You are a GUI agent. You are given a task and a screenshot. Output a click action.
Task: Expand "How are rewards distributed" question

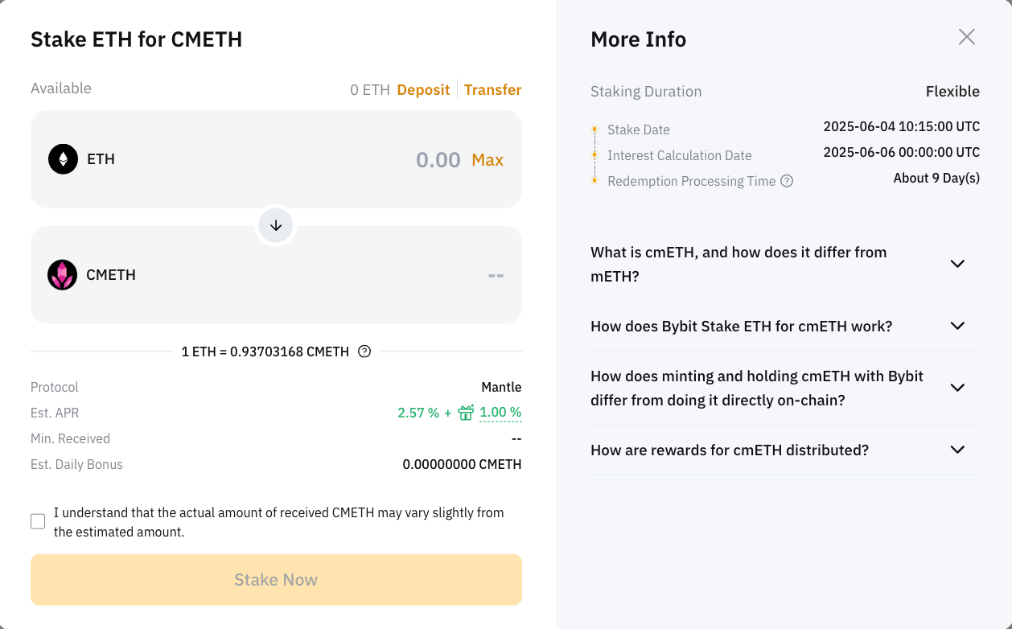tap(956, 450)
